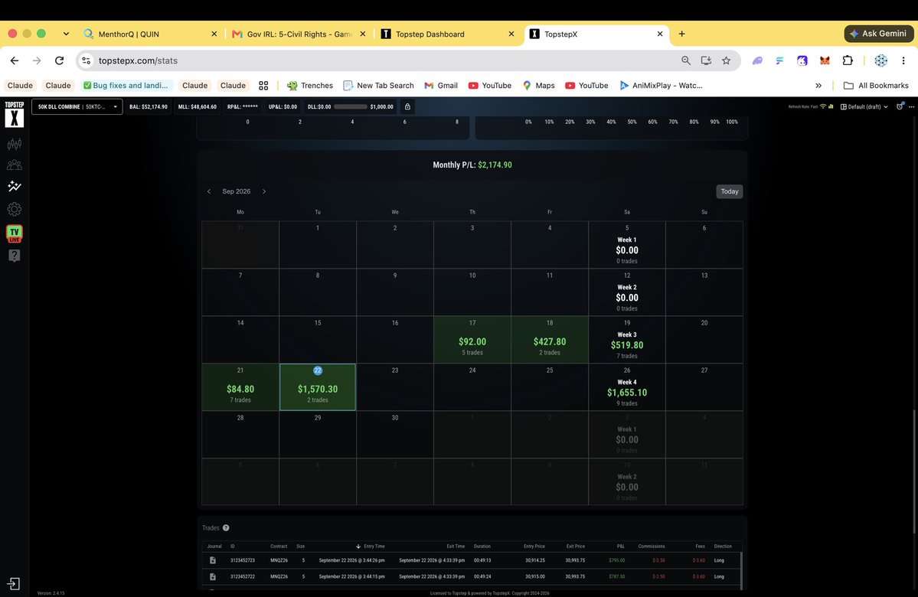Click the Today calendar button
Screen dimensions: 918x597
[729, 191]
